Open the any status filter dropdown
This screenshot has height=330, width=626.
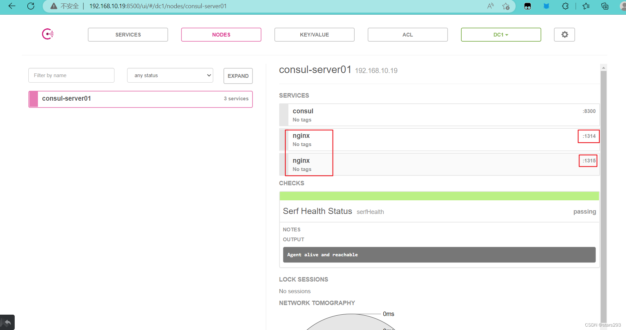pos(170,75)
